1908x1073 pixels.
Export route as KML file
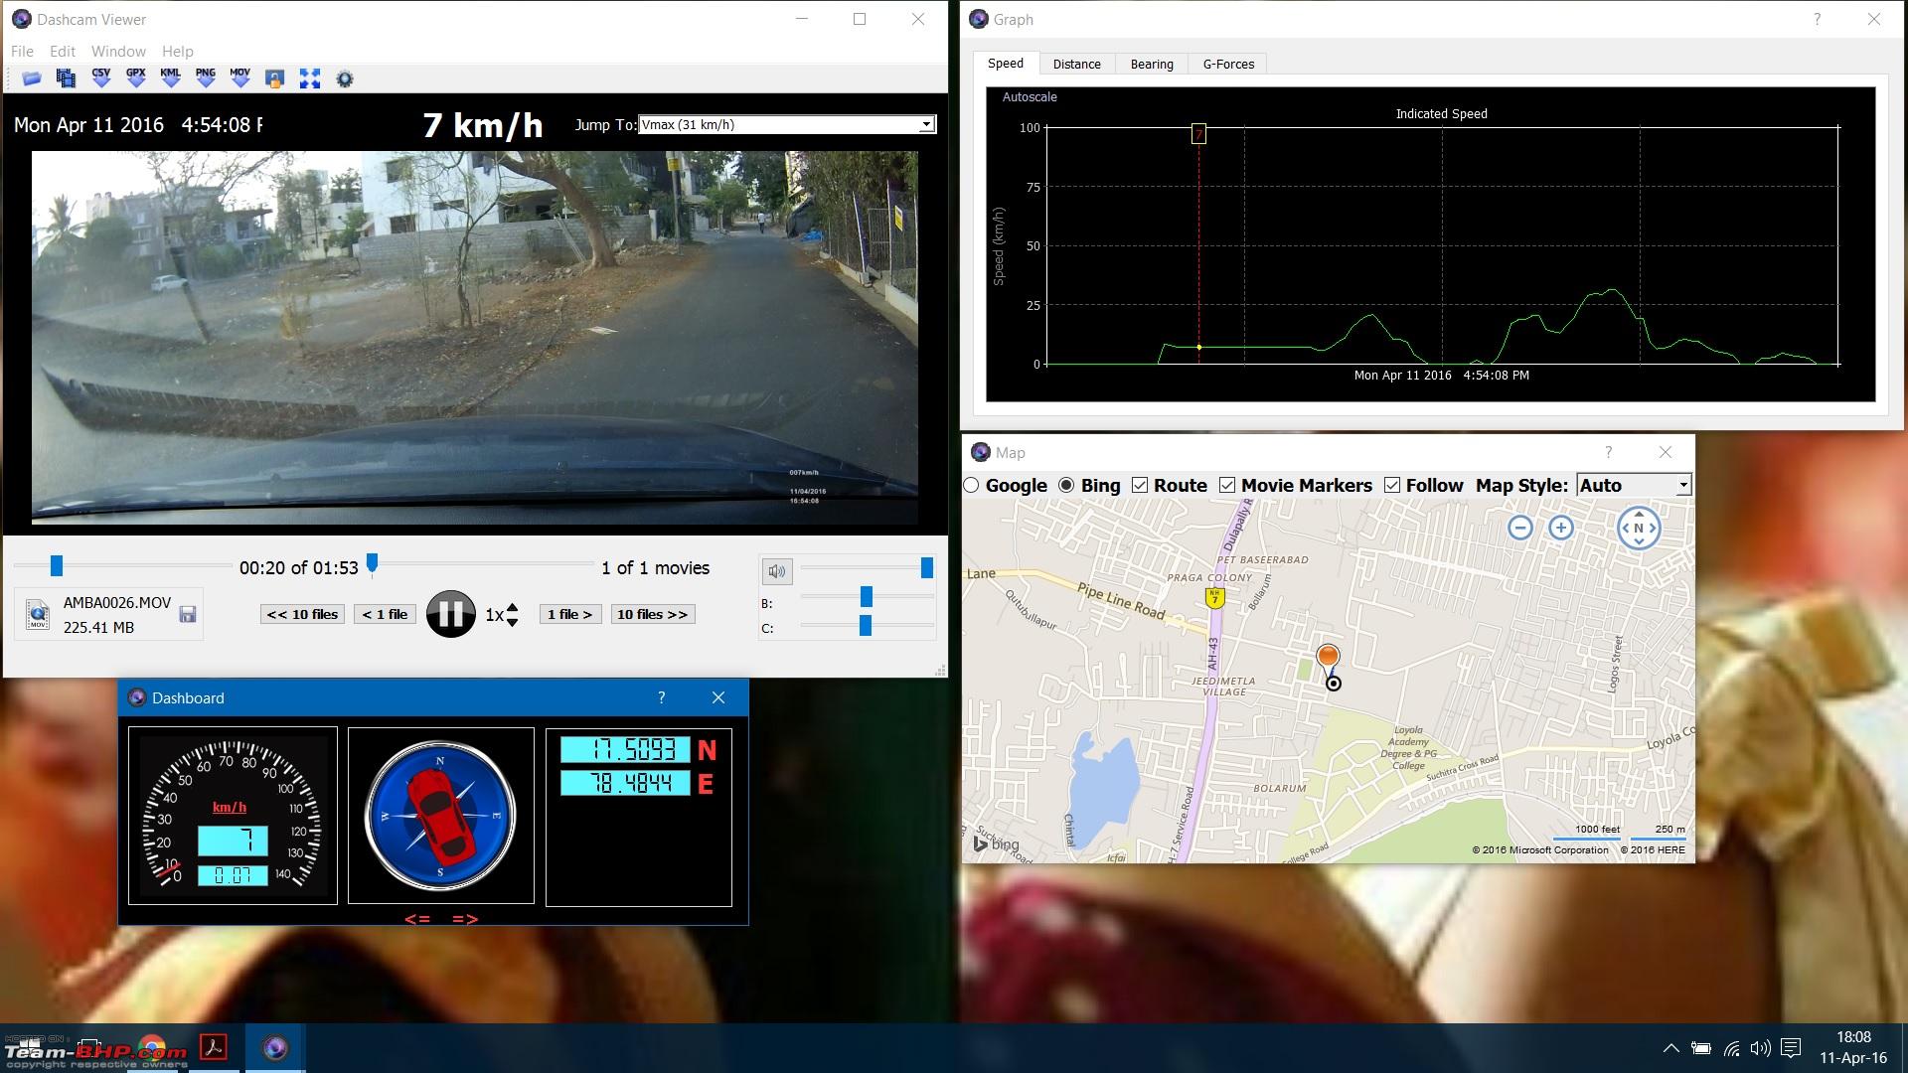pos(171,77)
